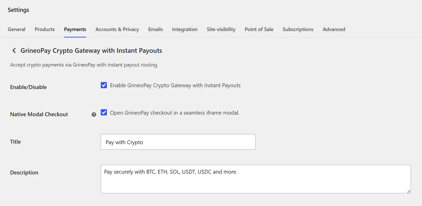Viewport: 422px width, 206px height.
Task: Open the Accounts & Privacy tab
Action: click(117, 29)
